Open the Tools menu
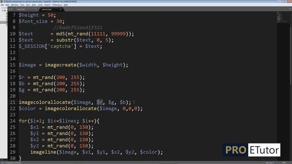This screenshot has width=292, height=164. (40, 5)
